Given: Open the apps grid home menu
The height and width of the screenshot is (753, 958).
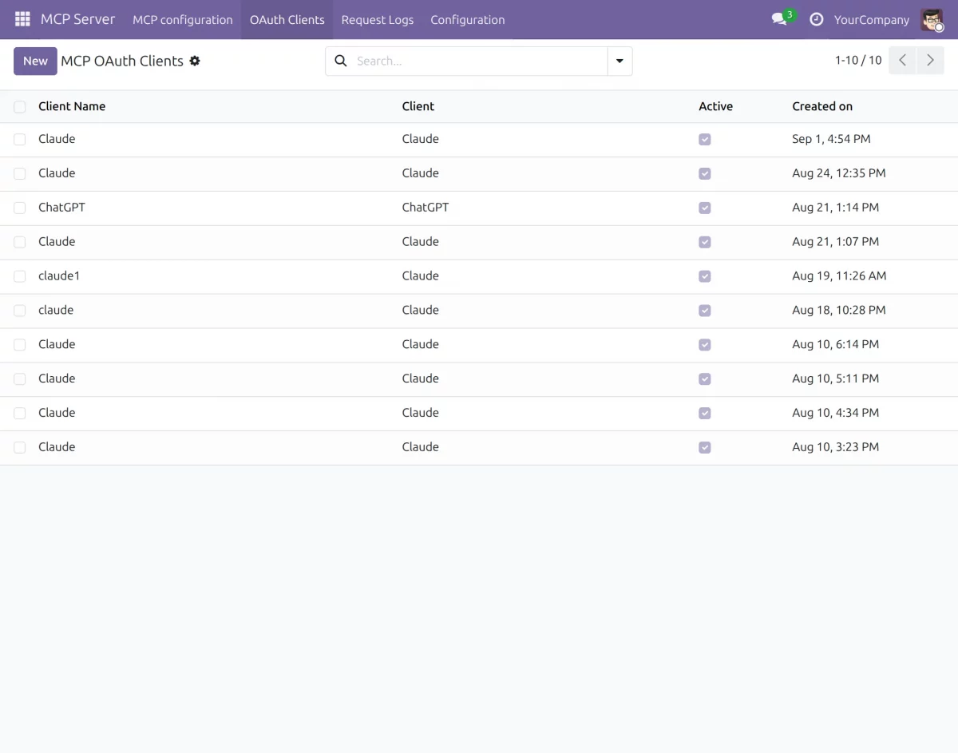Looking at the screenshot, I should point(22,19).
